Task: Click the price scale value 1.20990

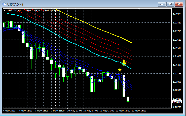Action: tap(177, 90)
